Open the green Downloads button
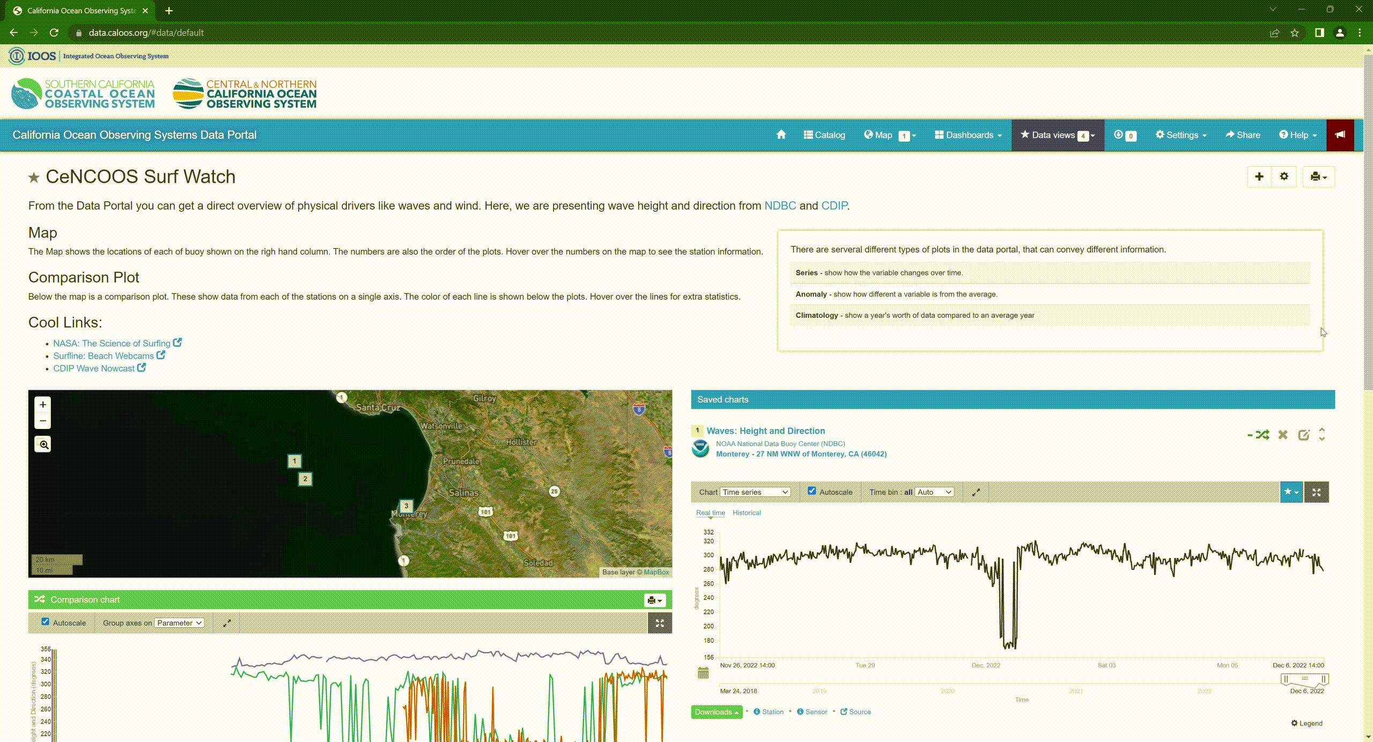This screenshot has height=742, width=1373. coord(717,712)
